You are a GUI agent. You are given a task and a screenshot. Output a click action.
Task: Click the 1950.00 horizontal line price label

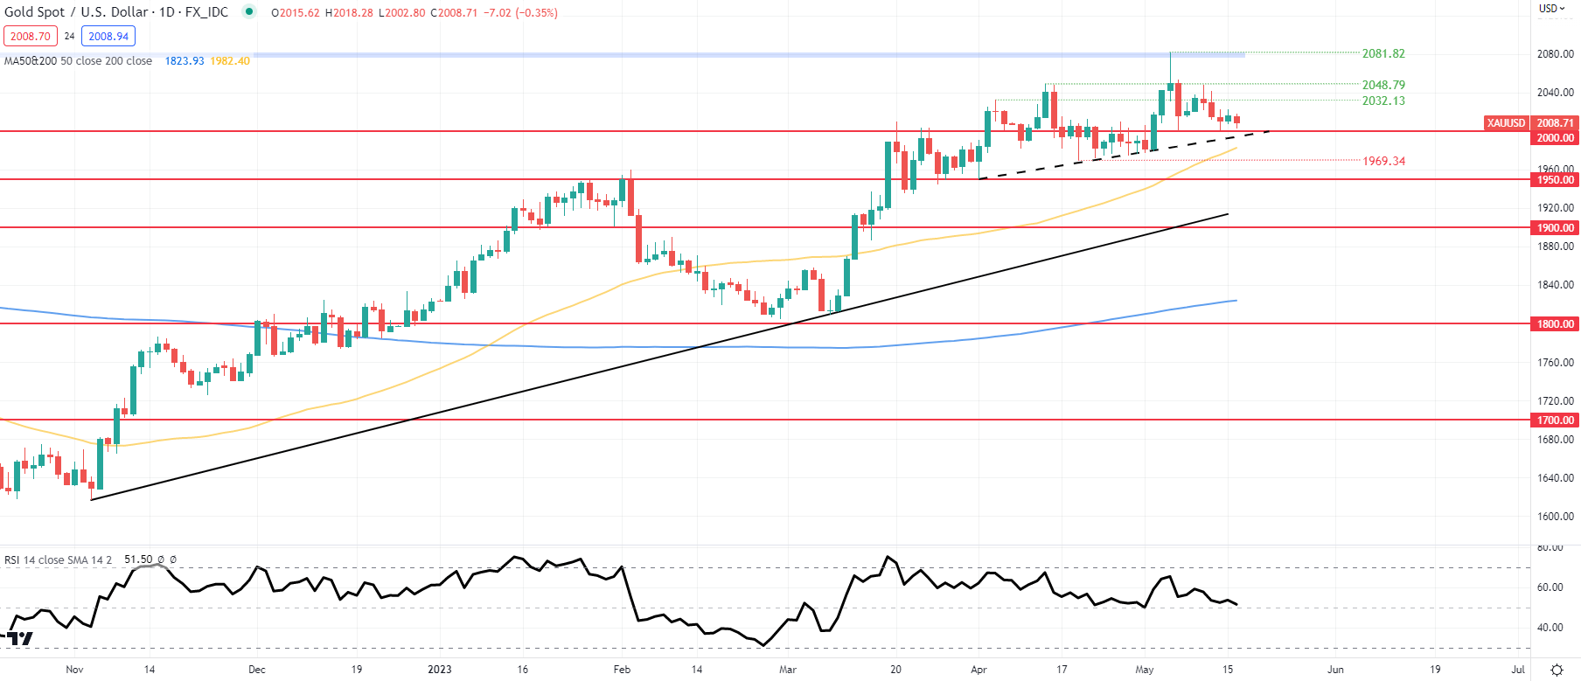(1556, 180)
